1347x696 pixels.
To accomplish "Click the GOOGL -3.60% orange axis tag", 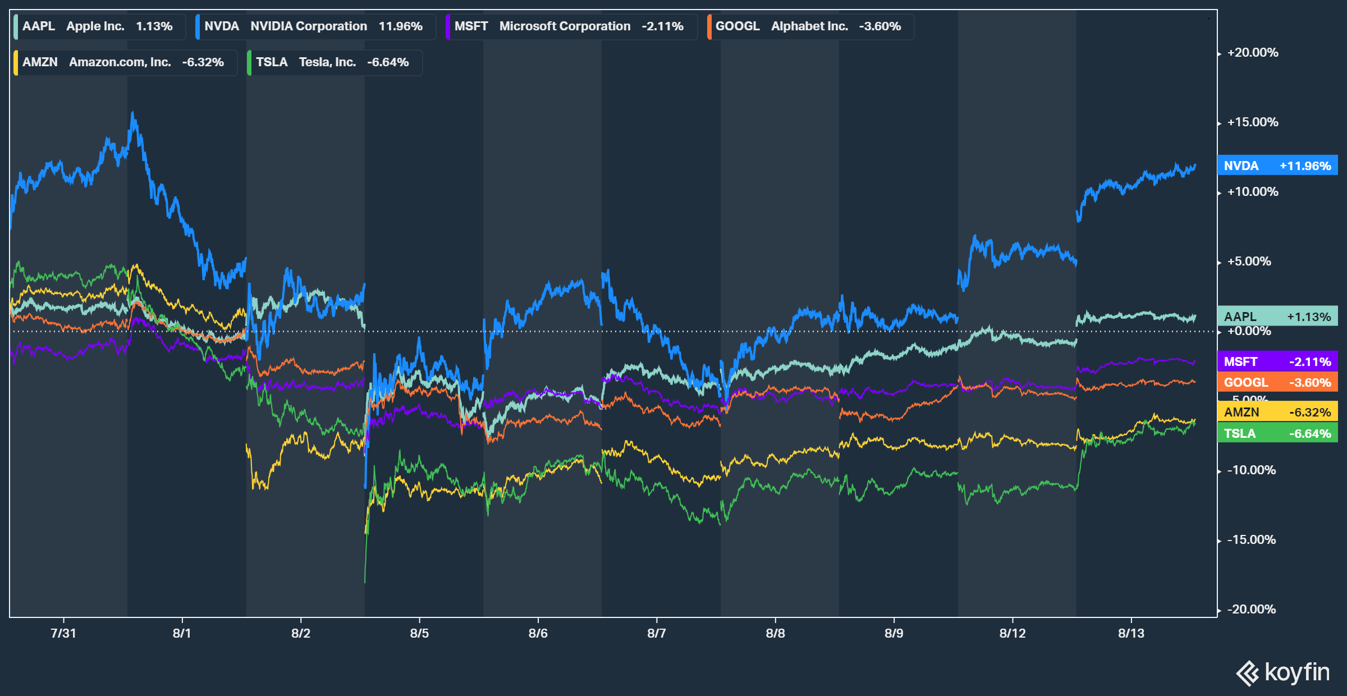I will pos(1277,382).
